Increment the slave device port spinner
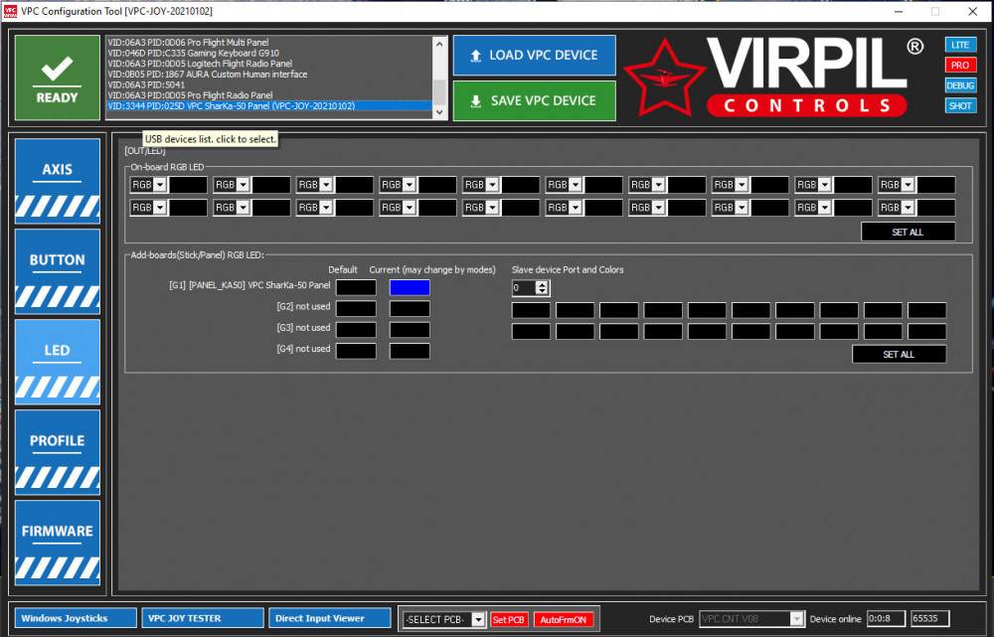Viewport: 994px width, 637px height. point(542,284)
